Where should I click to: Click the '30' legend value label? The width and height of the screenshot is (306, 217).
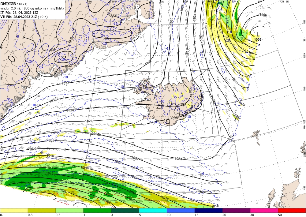[252, 215]
